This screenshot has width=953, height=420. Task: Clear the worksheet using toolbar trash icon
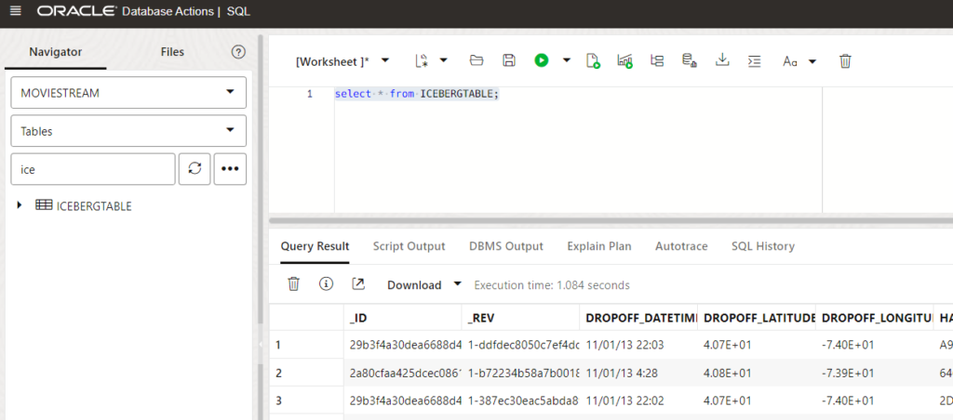[845, 60]
